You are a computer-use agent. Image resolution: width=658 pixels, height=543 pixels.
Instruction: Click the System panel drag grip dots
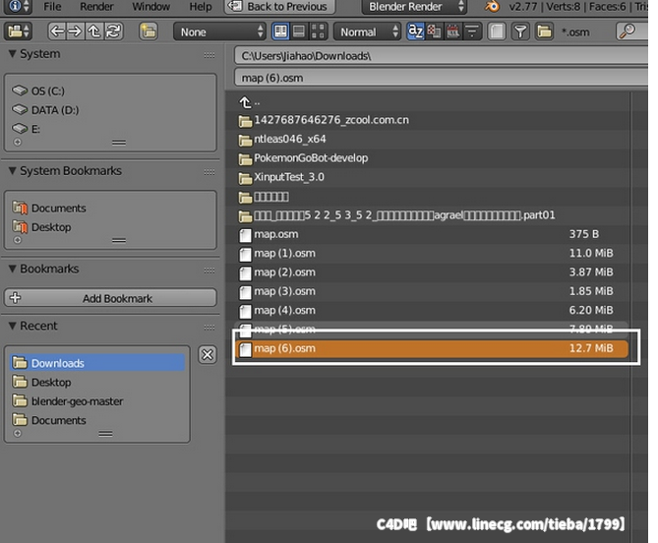(x=209, y=55)
